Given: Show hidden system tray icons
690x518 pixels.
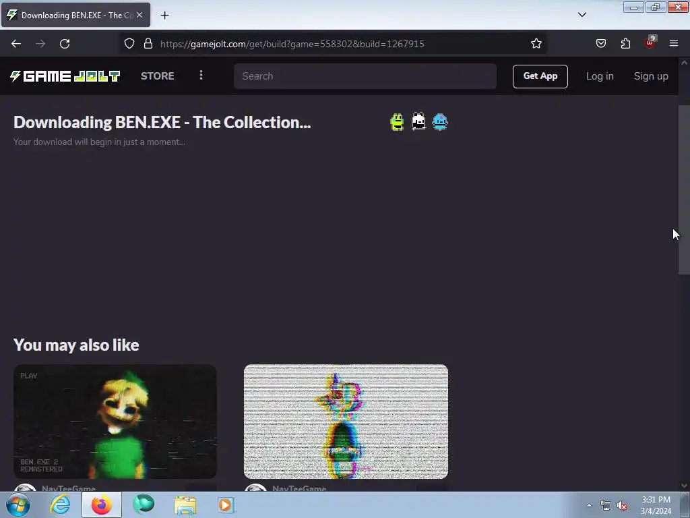Looking at the screenshot, I should (589, 505).
